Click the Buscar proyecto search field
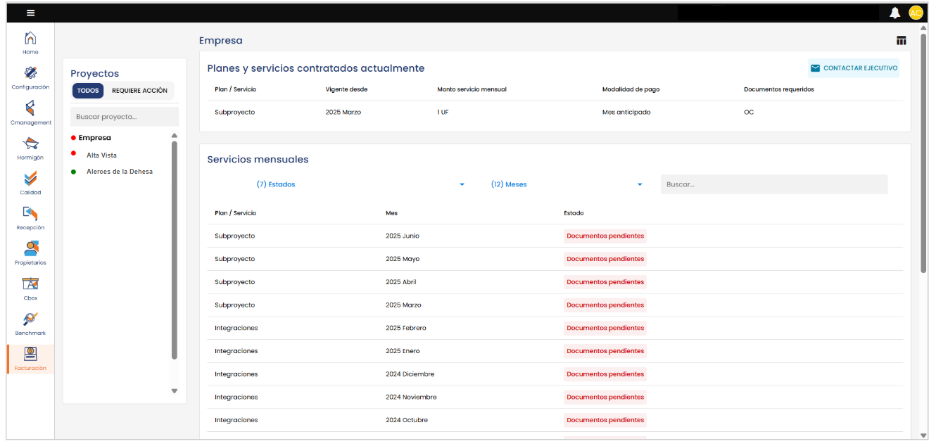The image size is (936, 446). [x=125, y=117]
